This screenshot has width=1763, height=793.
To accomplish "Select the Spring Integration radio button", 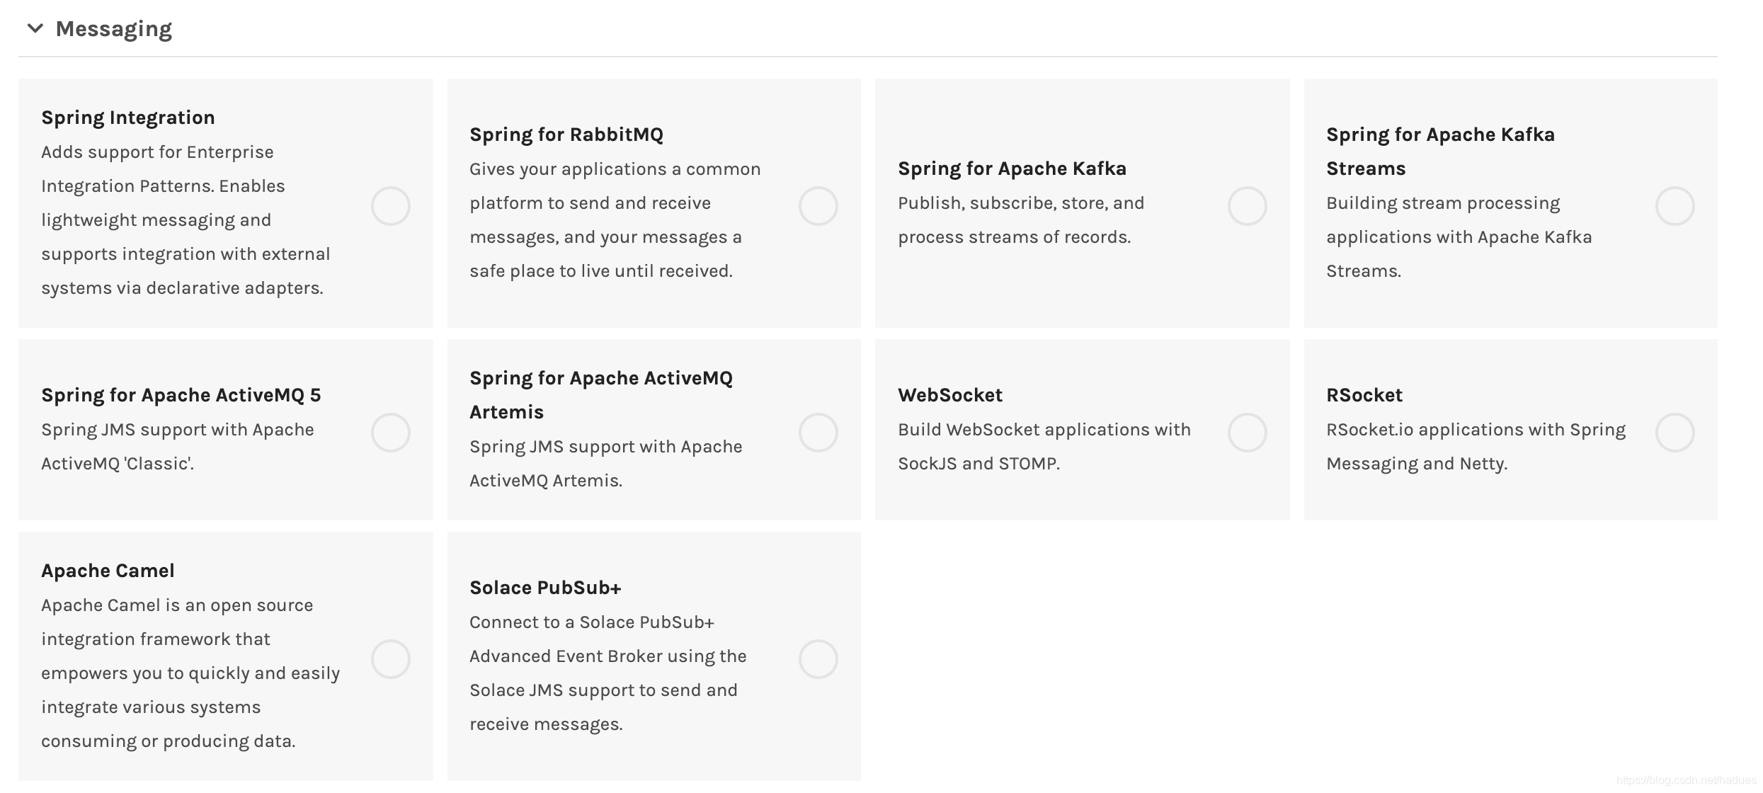I will tap(391, 206).
